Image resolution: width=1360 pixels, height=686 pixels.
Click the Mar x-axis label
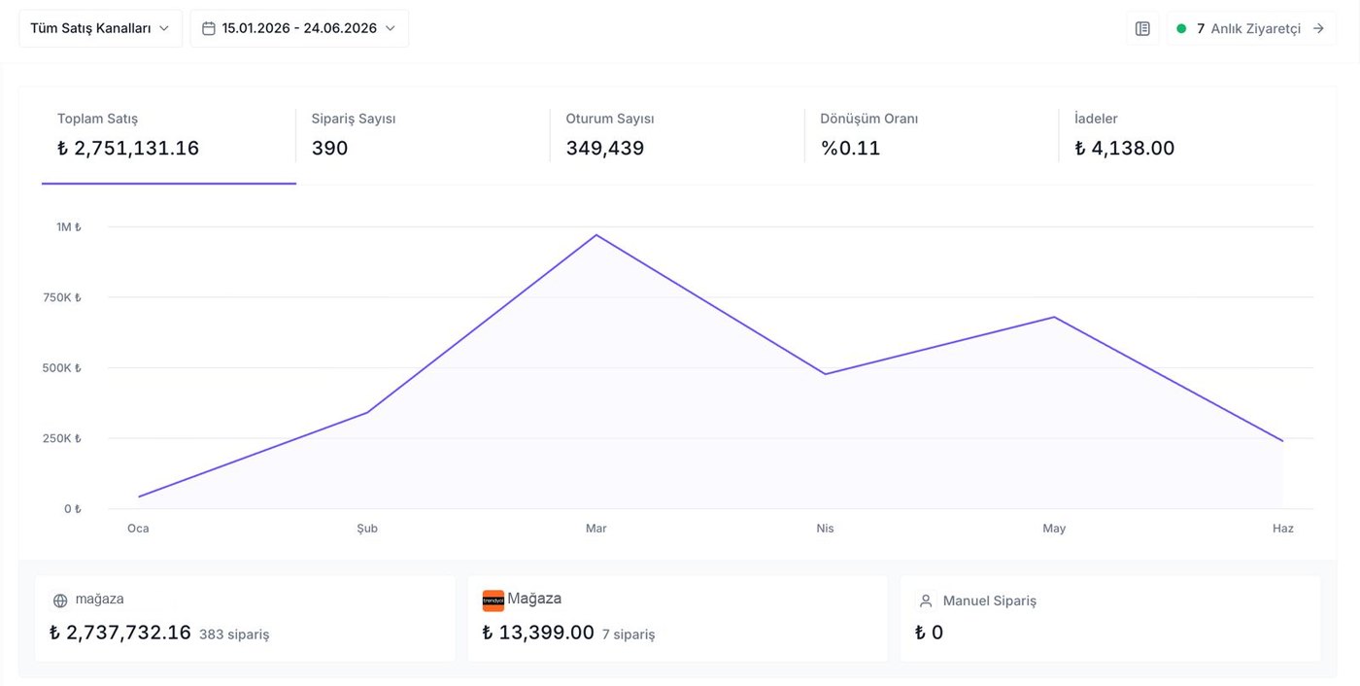click(596, 529)
